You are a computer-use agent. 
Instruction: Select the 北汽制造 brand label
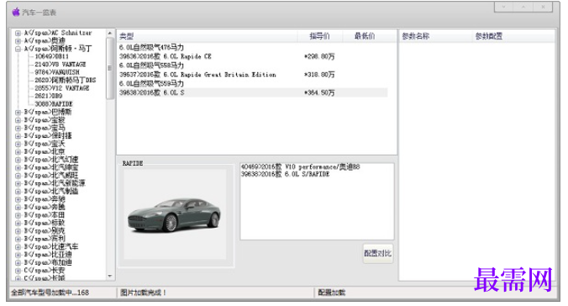pos(51,192)
